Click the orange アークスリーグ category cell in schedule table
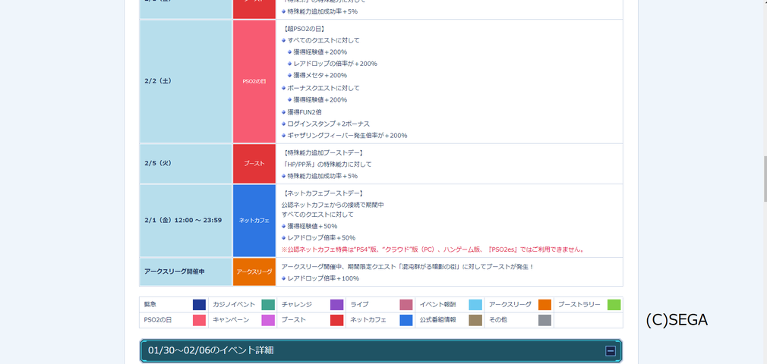The height and width of the screenshot is (364, 767). click(254, 271)
